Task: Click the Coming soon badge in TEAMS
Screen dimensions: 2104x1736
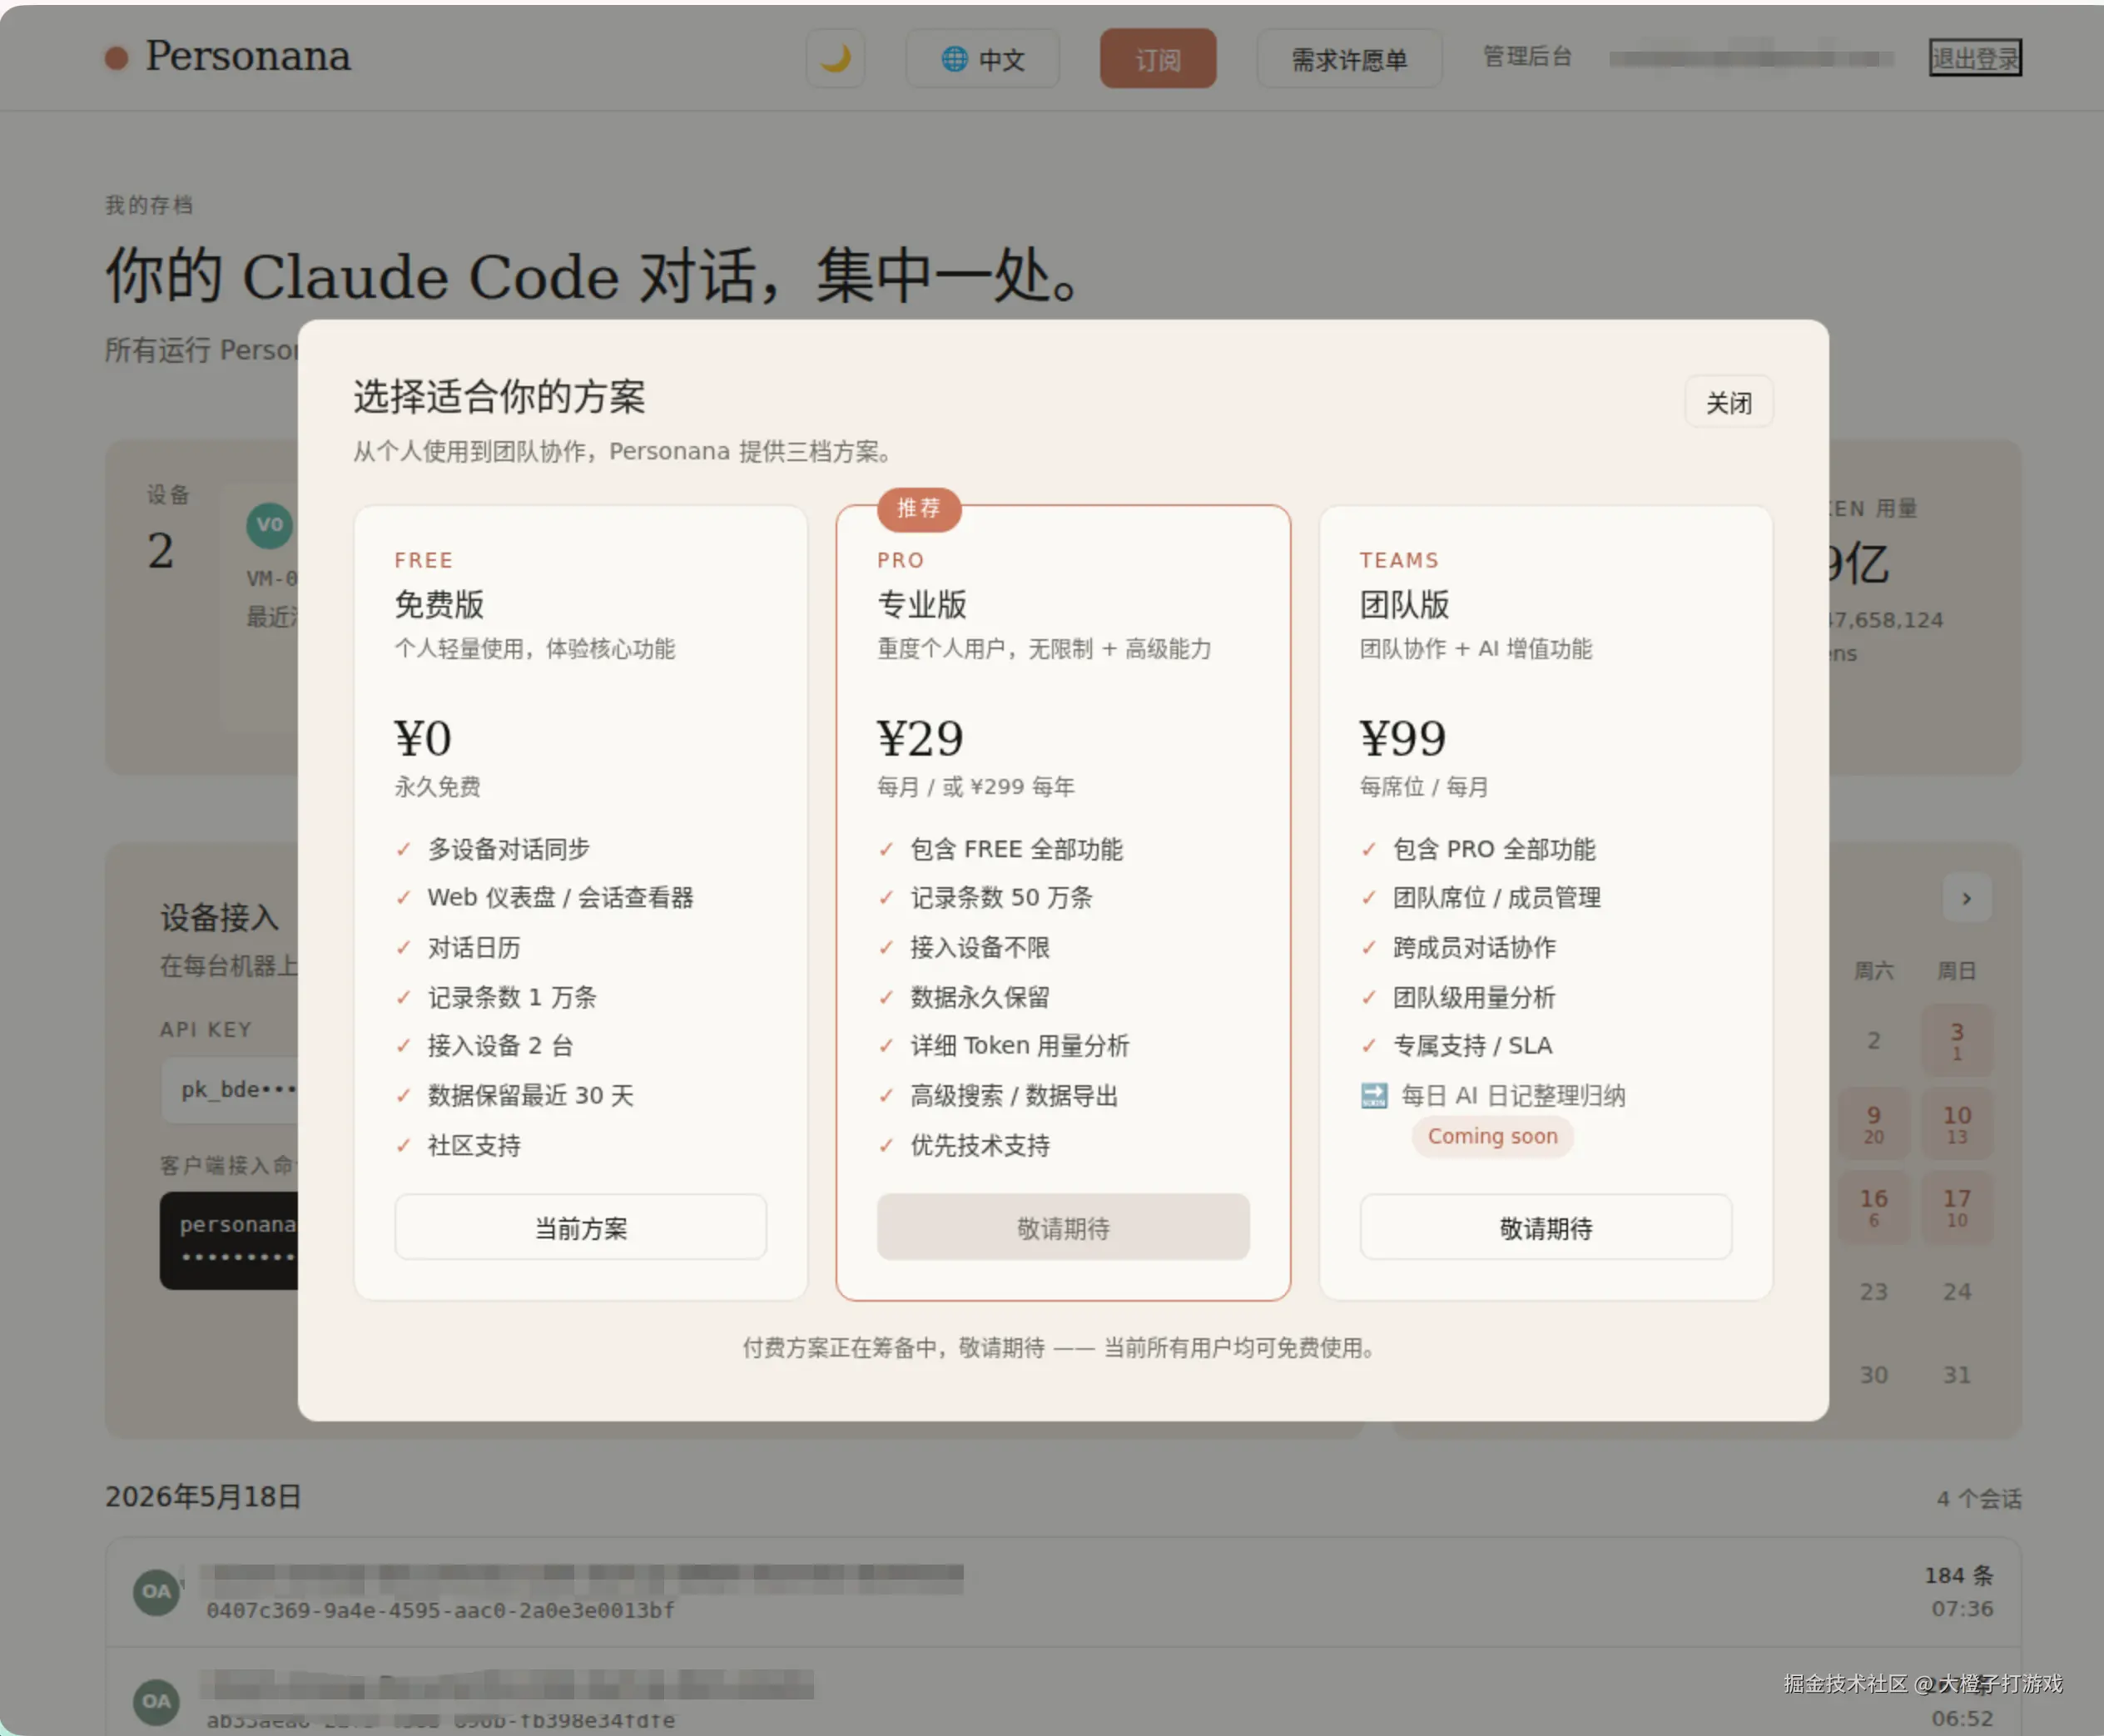Action: pos(1492,1136)
